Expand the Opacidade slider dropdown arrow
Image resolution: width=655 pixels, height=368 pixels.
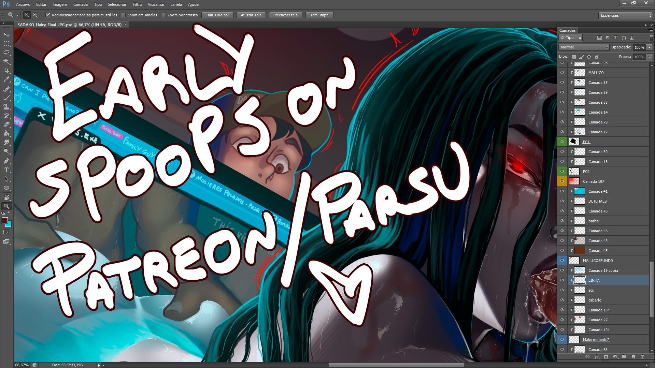(649, 47)
